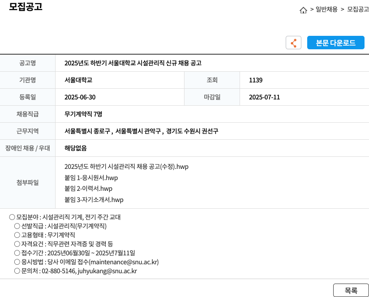Click work location text 서울특별시 종로구

87,131
